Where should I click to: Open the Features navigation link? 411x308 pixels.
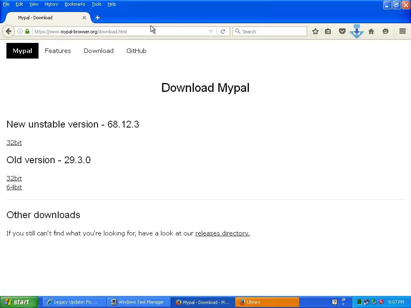click(x=58, y=51)
